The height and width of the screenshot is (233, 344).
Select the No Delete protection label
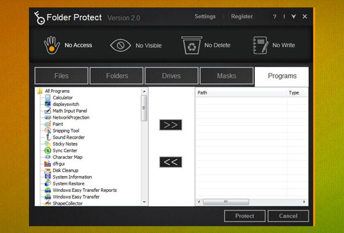pyautogui.click(x=217, y=45)
